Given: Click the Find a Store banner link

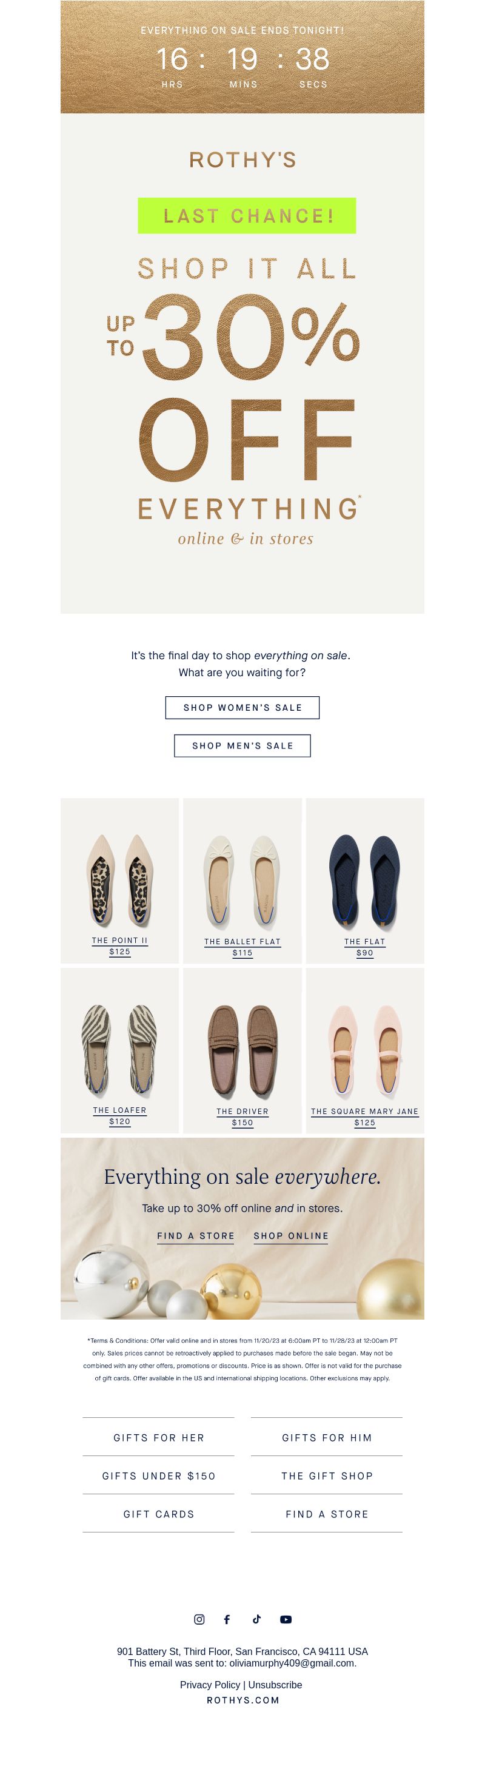Looking at the screenshot, I should pos(196,1236).
